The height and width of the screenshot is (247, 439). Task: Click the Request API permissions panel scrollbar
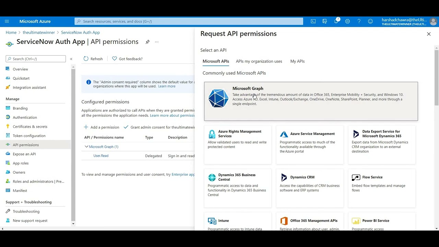(x=437, y=78)
